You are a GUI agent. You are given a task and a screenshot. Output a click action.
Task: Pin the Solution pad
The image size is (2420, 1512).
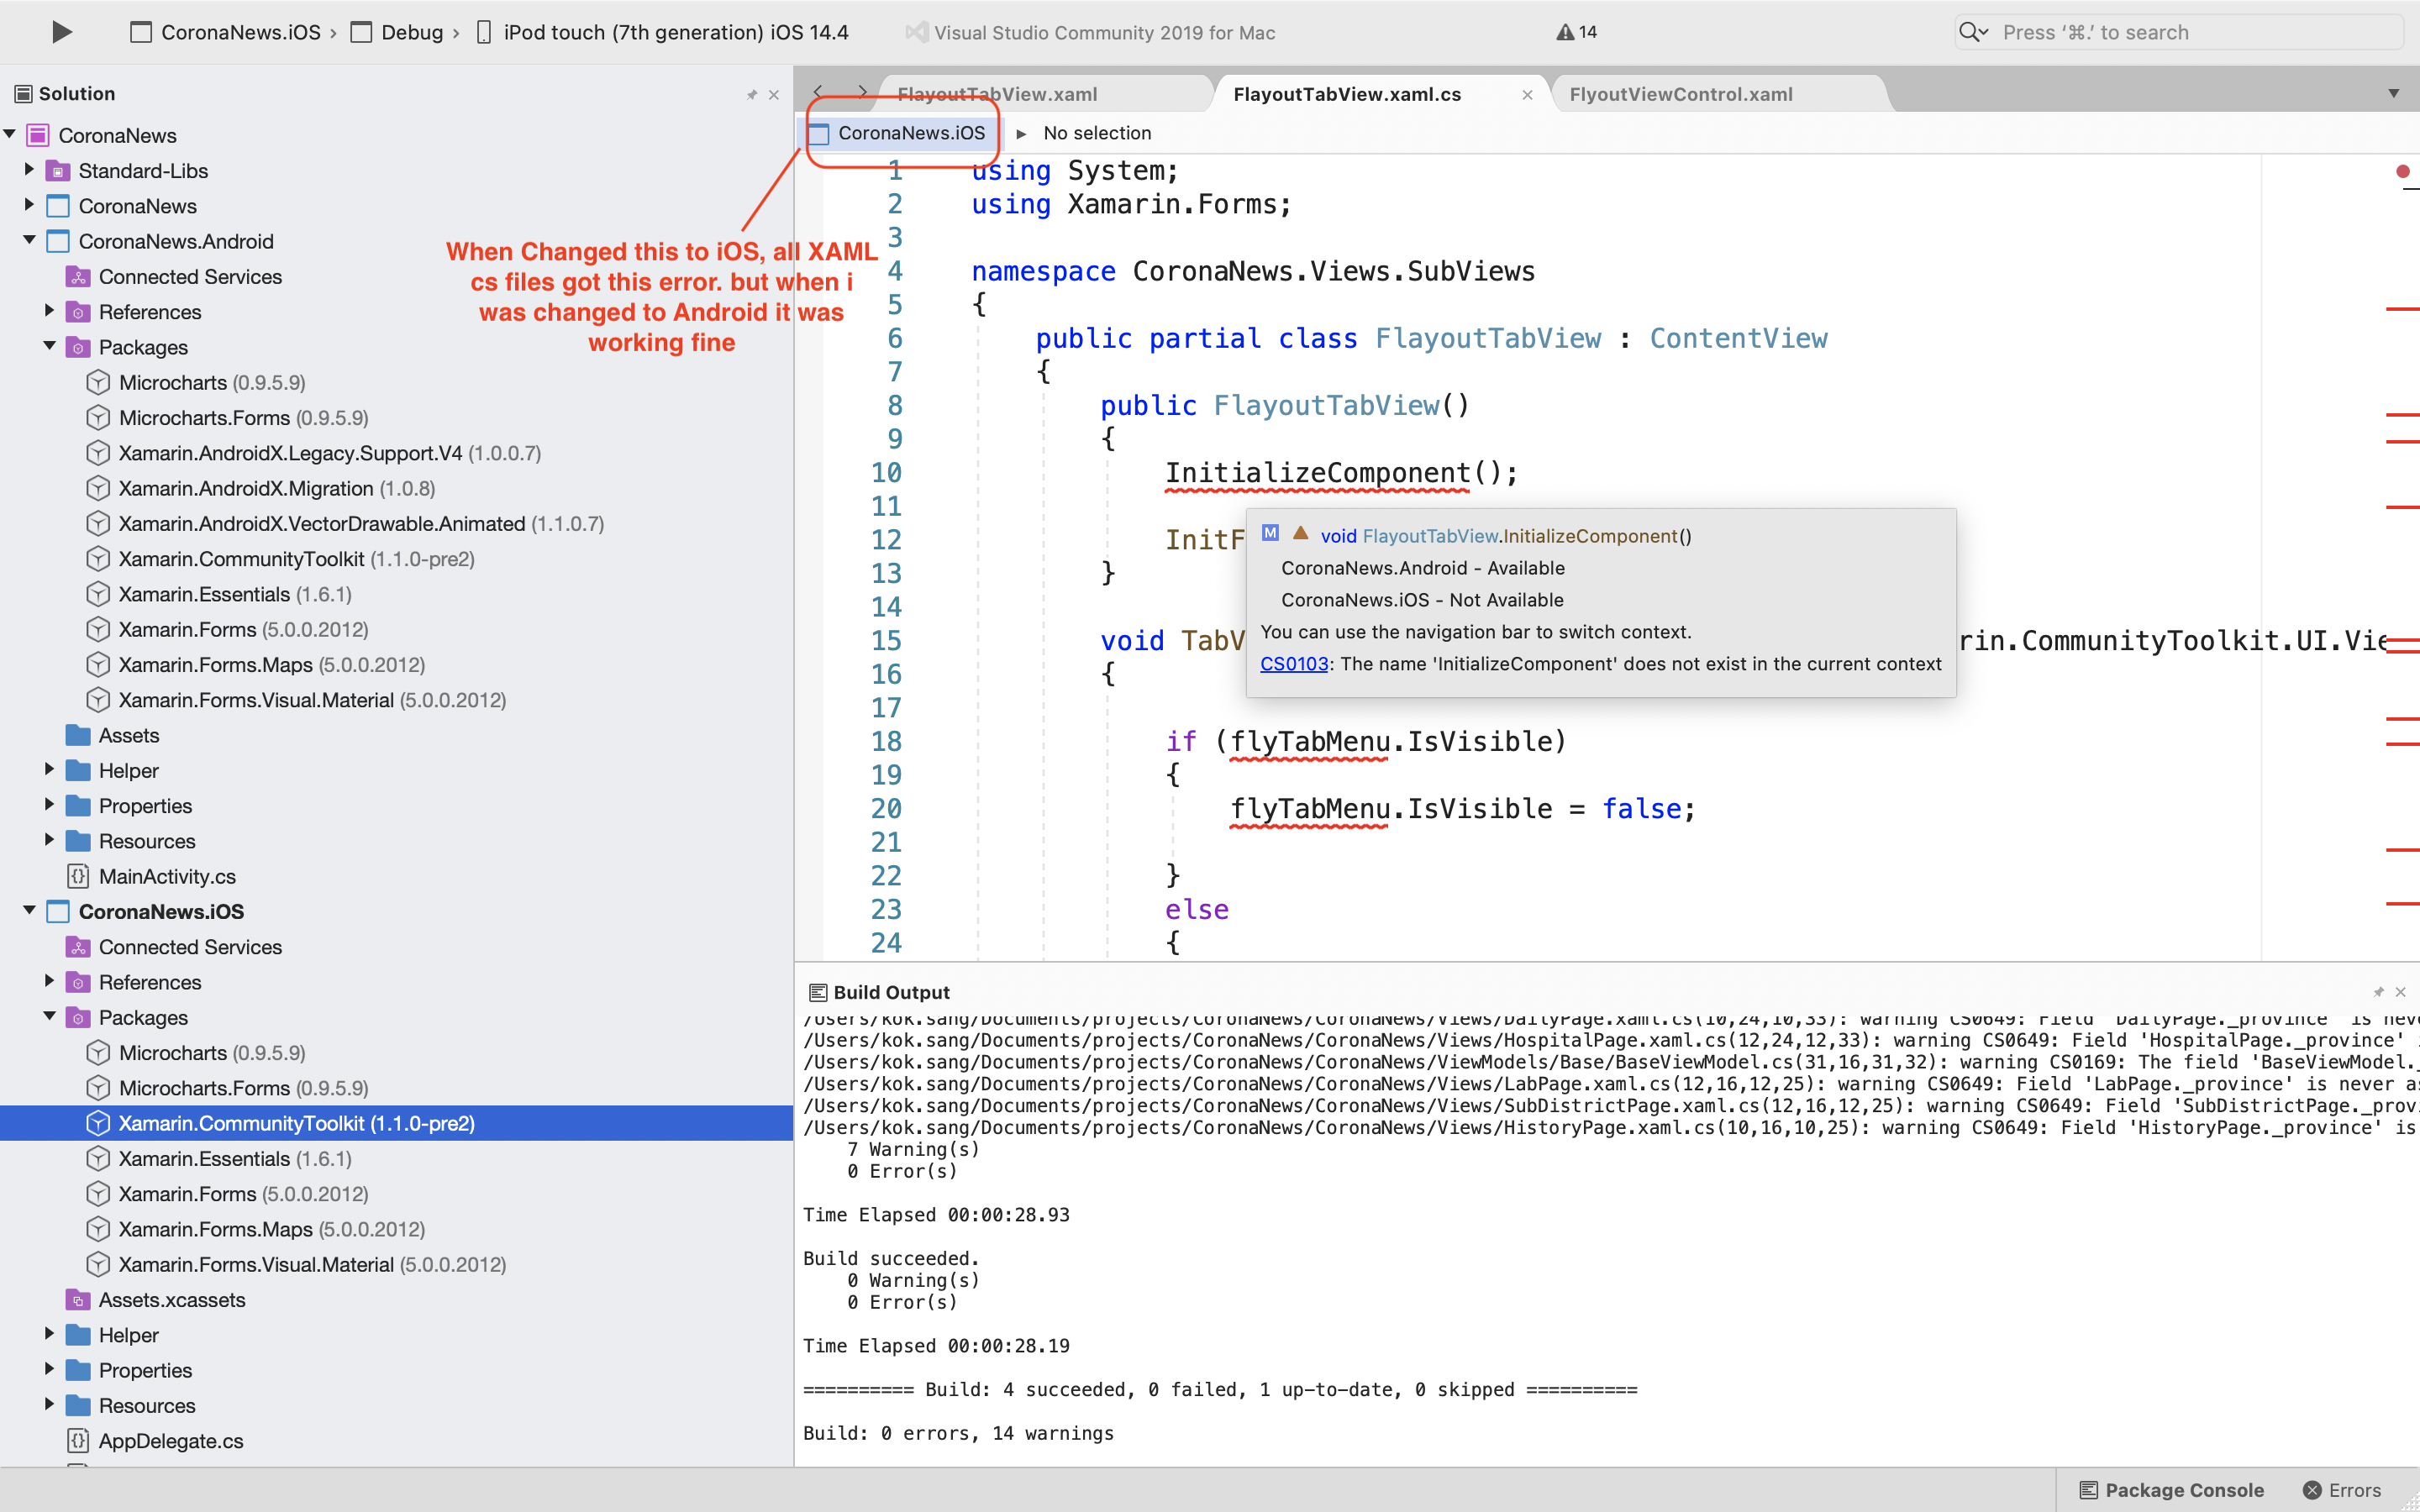point(752,93)
